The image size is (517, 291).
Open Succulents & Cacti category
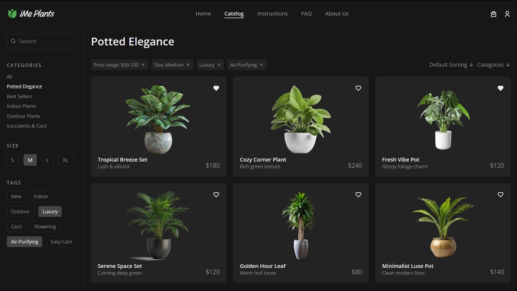[27, 126]
